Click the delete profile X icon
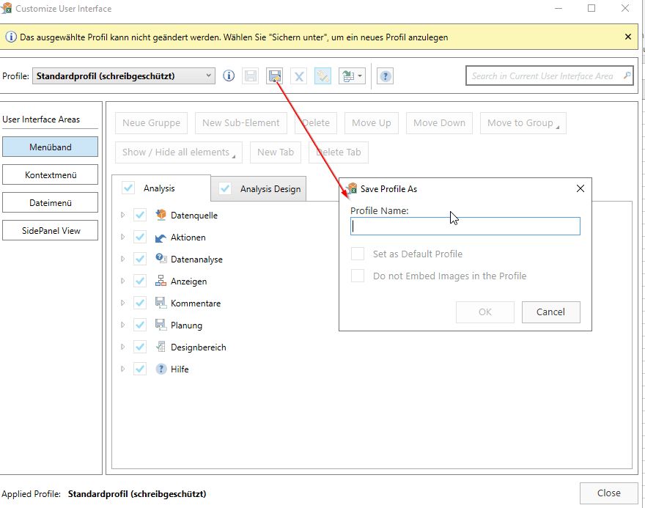 pos(298,76)
